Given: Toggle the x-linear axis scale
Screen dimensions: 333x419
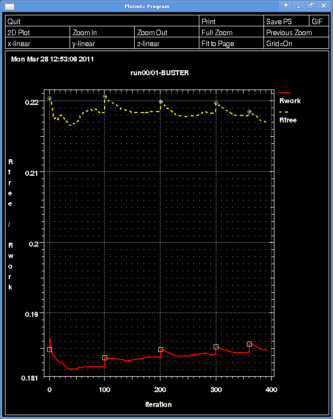Looking at the screenshot, I should [37, 43].
